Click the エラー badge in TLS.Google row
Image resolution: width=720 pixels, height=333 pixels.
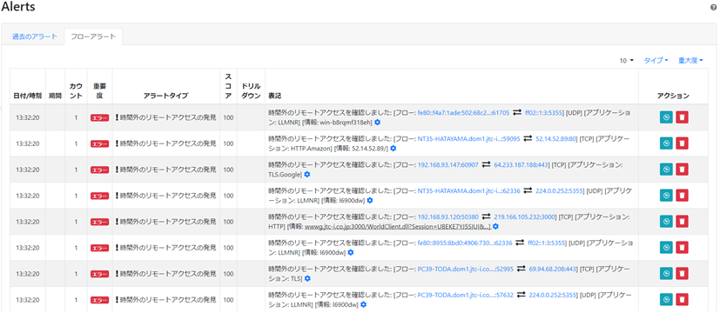[x=99, y=170]
